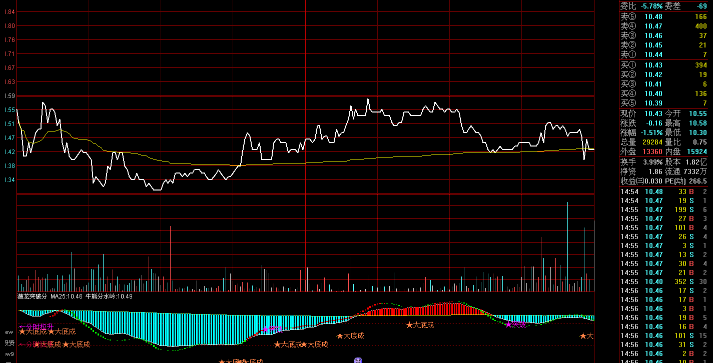
Task: Click the purple face icon at chart bottom
Action: point(358,360)
